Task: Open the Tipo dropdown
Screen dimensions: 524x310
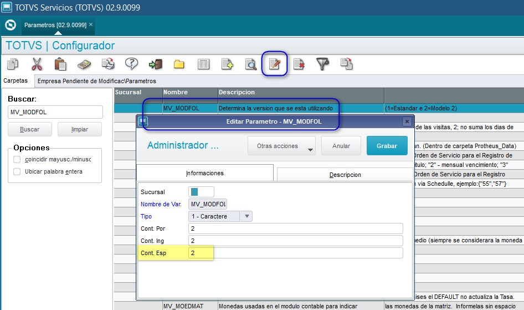Action: 246,216
